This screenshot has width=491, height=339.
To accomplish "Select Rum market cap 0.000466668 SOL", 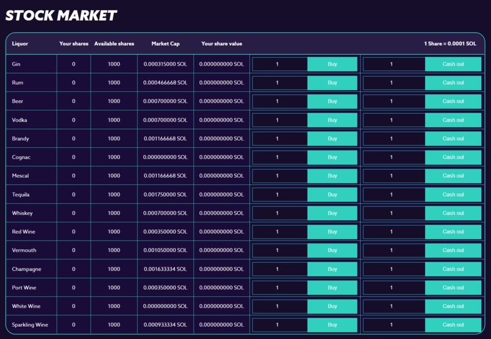I will (165, 83).
